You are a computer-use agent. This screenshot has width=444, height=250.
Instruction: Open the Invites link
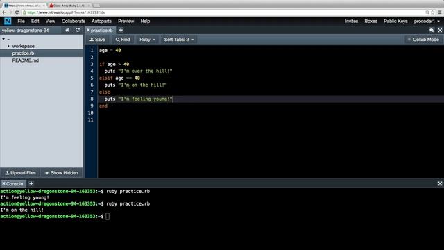[352, 22]
